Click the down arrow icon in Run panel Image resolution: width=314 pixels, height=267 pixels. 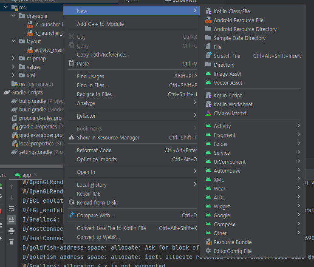click(11, 198)
